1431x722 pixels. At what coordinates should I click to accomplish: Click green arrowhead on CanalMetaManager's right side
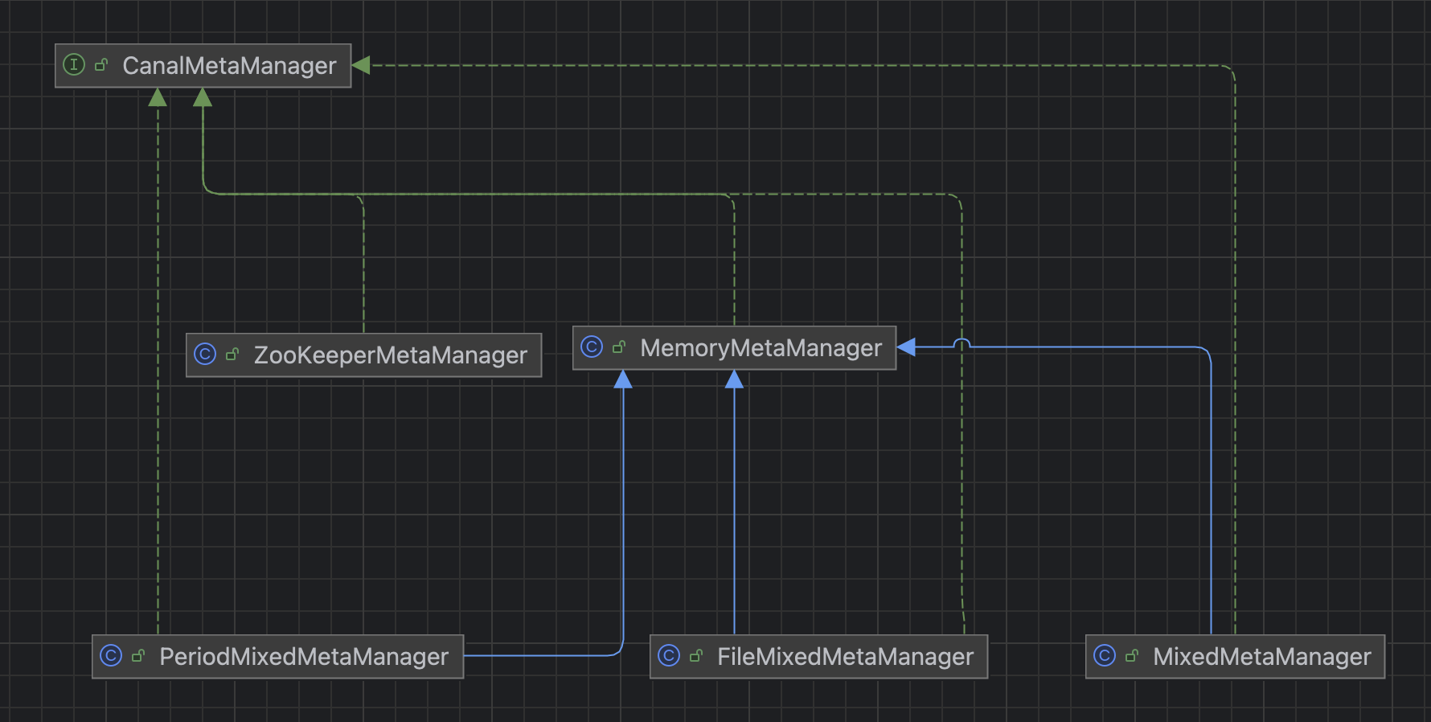[361, 65]
